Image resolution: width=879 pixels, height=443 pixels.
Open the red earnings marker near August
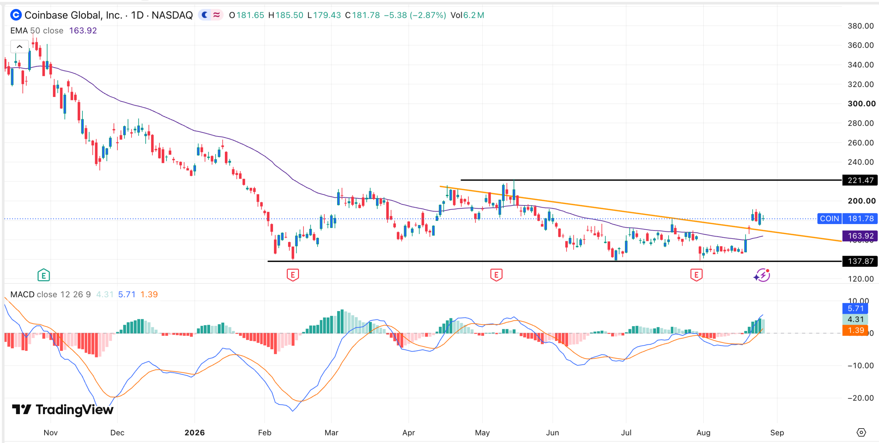click(696, 275)
